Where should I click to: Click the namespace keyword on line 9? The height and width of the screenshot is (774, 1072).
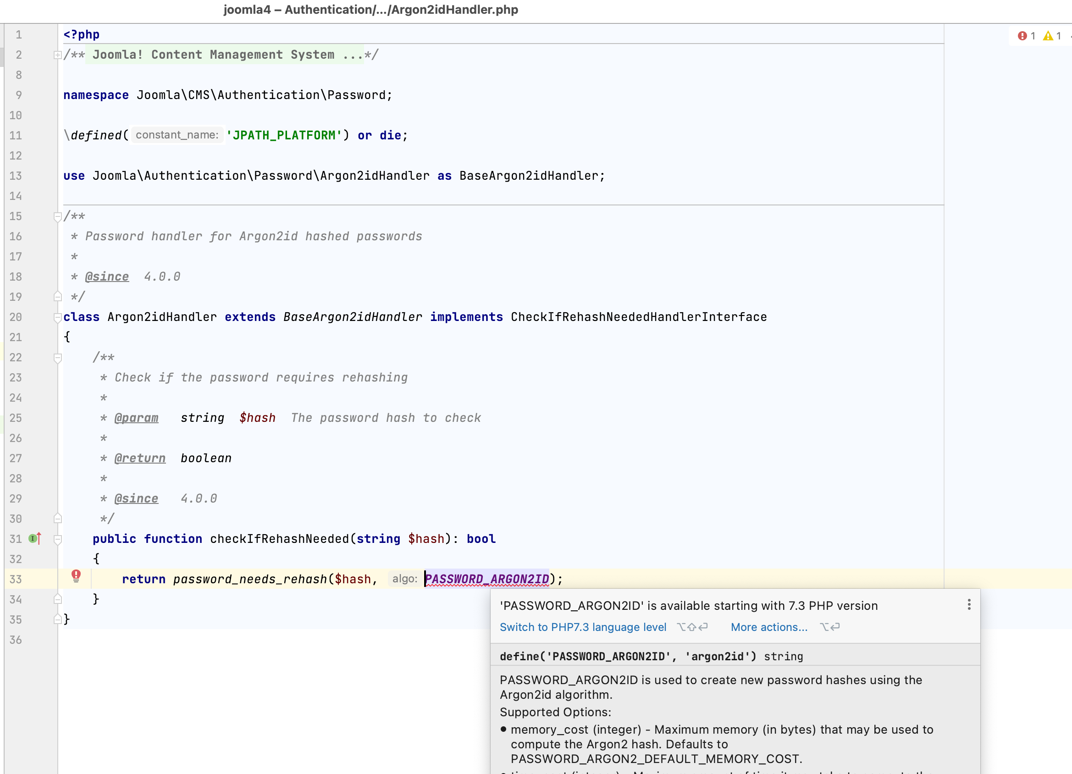pos(96,95)
